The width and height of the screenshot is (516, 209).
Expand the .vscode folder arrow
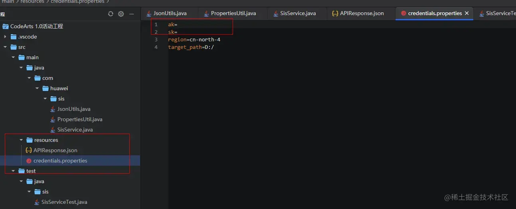coord(5,37)
